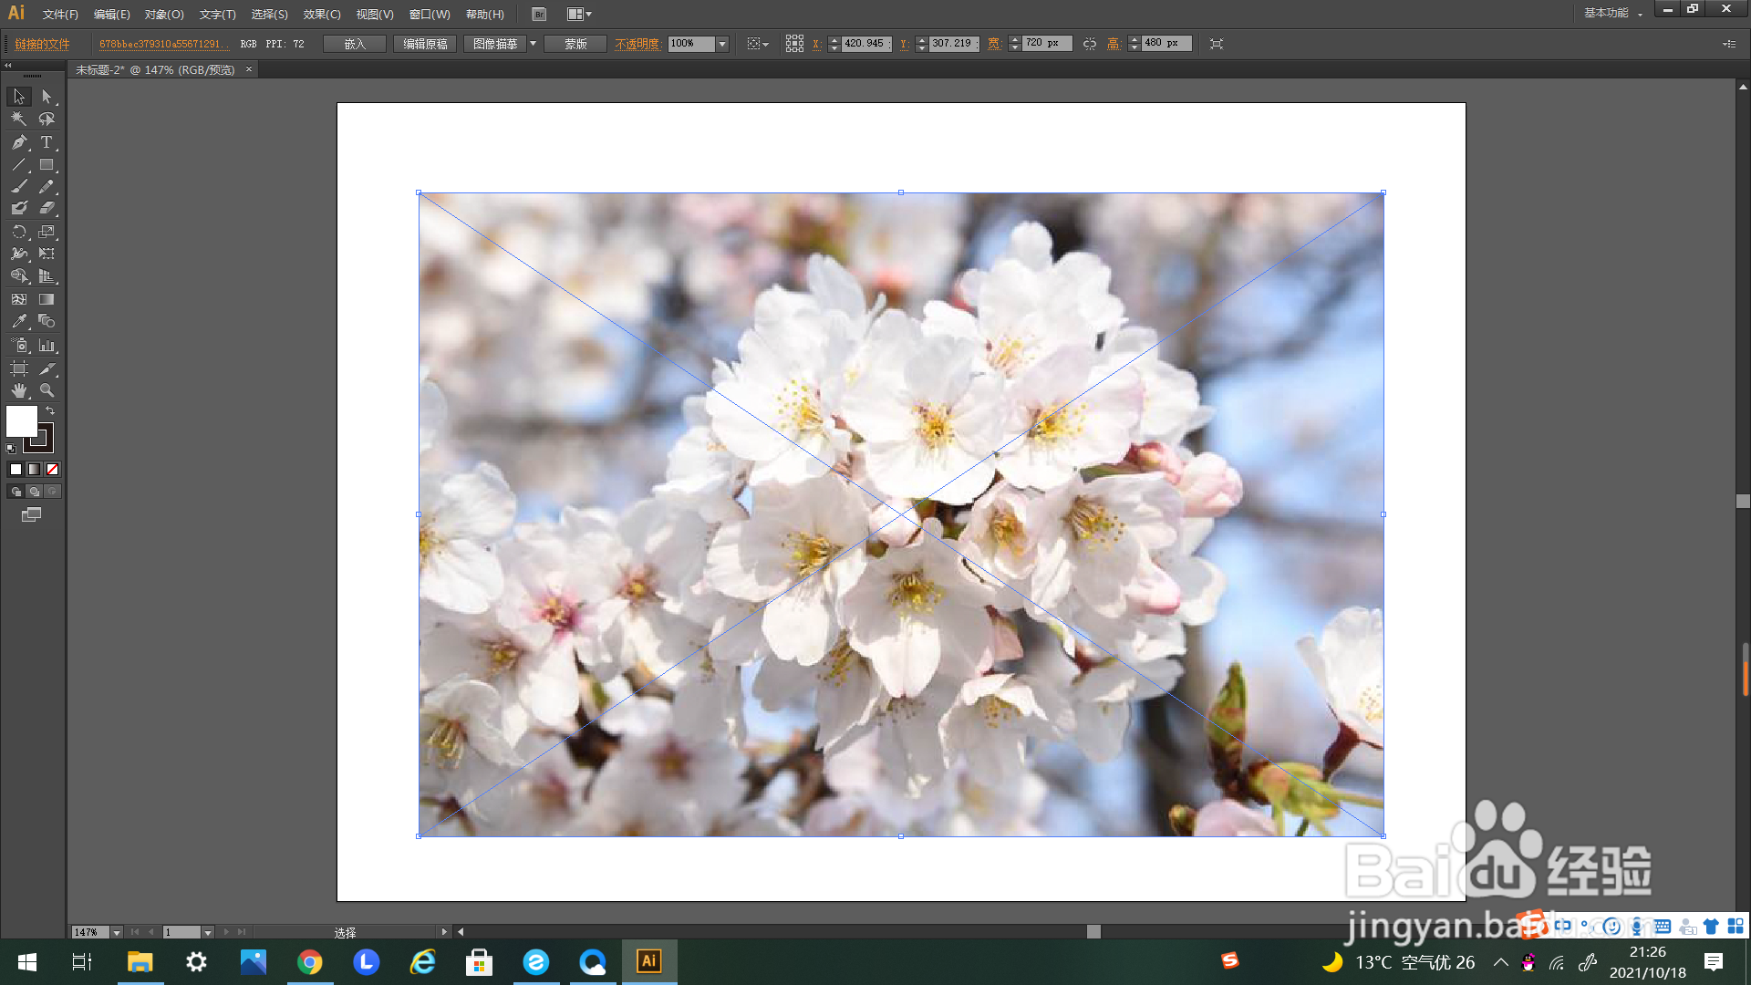Select the Hand pan tool

(x=18, y=390)
